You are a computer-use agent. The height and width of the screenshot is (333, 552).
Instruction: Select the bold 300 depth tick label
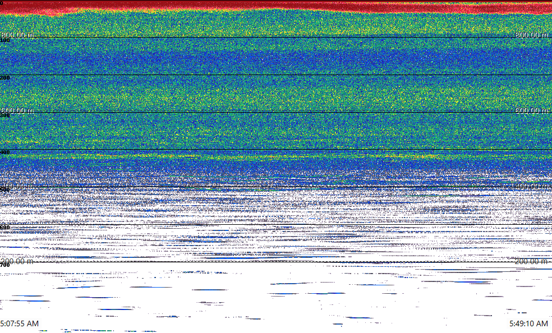[x=5, y=115]
